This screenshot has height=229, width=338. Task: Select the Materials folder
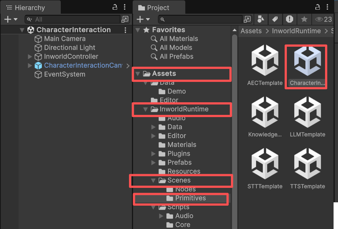pyautogui.click(x=178, y=145)
